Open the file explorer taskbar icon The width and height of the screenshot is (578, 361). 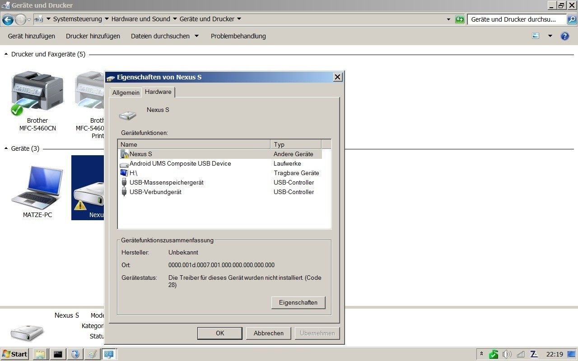tap(40, 354)
